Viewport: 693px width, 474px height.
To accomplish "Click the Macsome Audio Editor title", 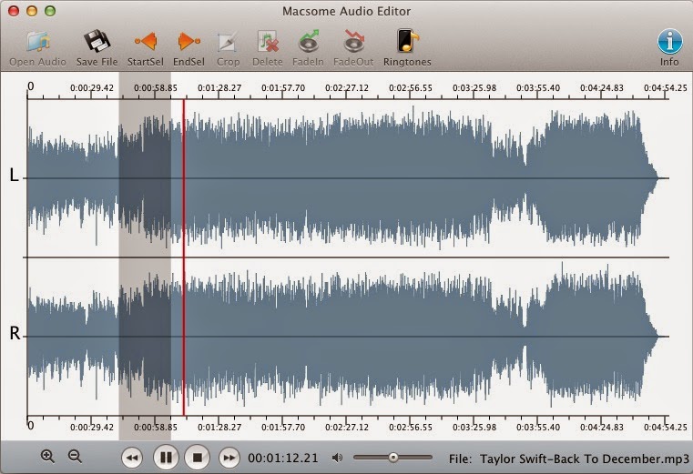I will point(346,11).
